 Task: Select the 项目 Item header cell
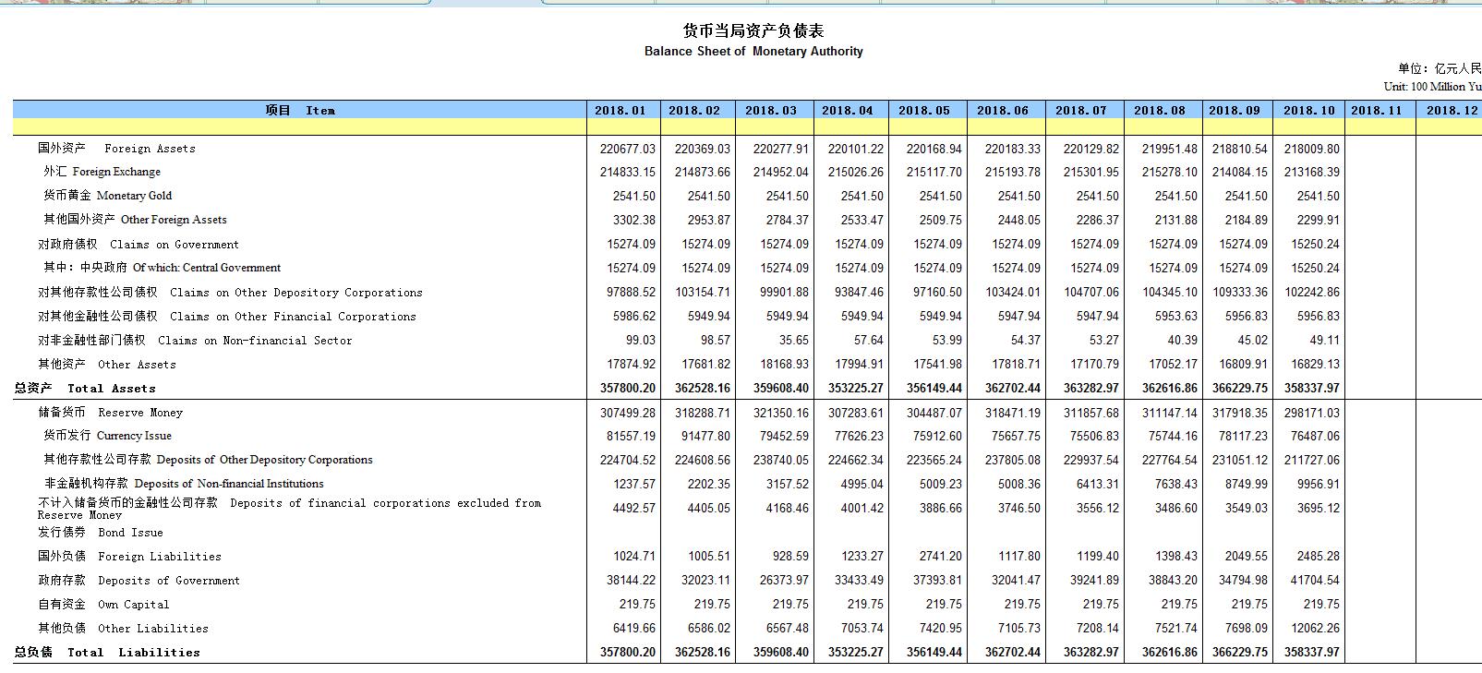[x=300, y=110]
